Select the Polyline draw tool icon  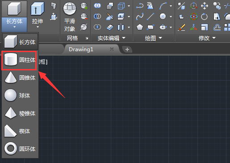pyautogui.click(x=140, y=6)
